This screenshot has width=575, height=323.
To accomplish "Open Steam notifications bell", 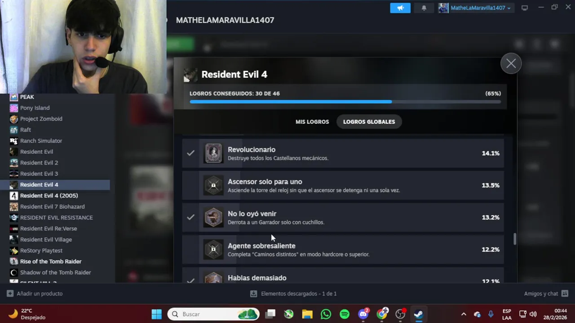I will [424, 8].
